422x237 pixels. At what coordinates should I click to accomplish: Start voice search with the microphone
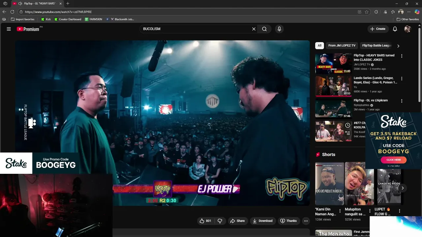click(279, 29)
